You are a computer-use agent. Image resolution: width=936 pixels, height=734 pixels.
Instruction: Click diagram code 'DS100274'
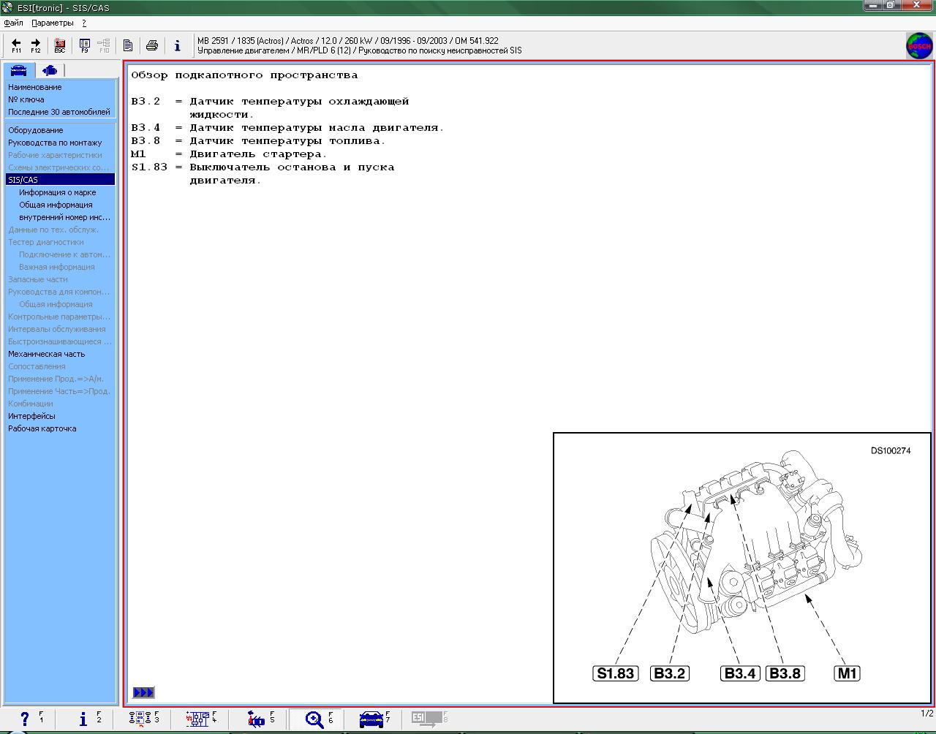891,450
